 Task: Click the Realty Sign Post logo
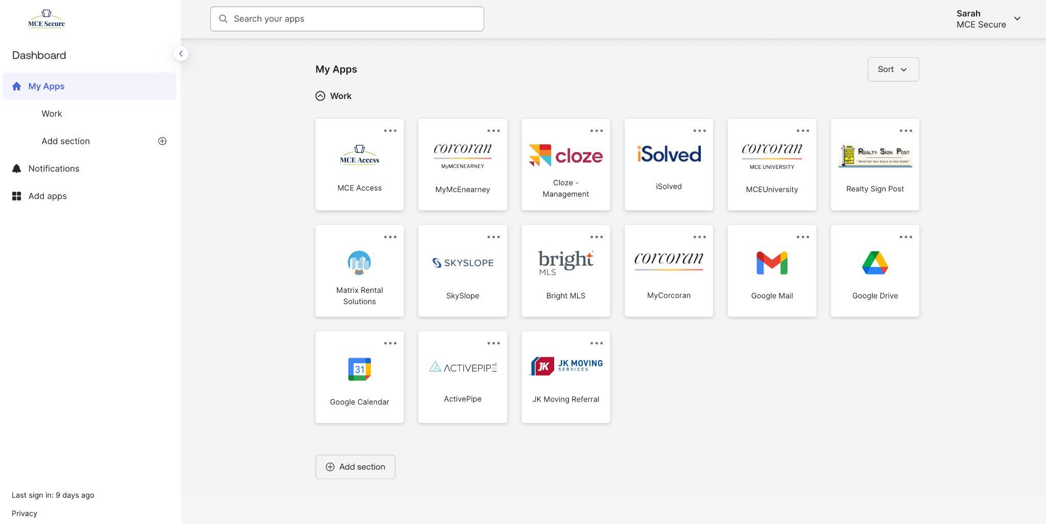point(875,156)
